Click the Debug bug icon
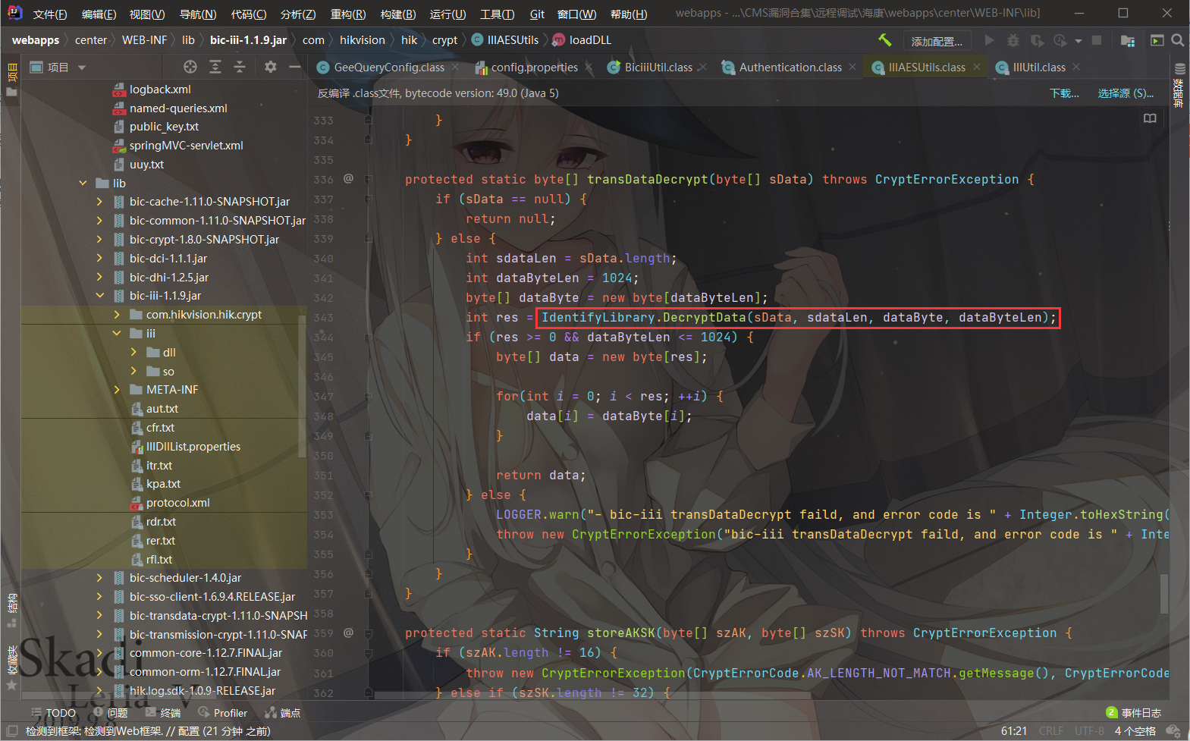The image size is (1190, 741). point(1013,40)
